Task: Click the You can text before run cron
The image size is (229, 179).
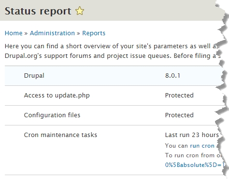Action: point(176,146)
